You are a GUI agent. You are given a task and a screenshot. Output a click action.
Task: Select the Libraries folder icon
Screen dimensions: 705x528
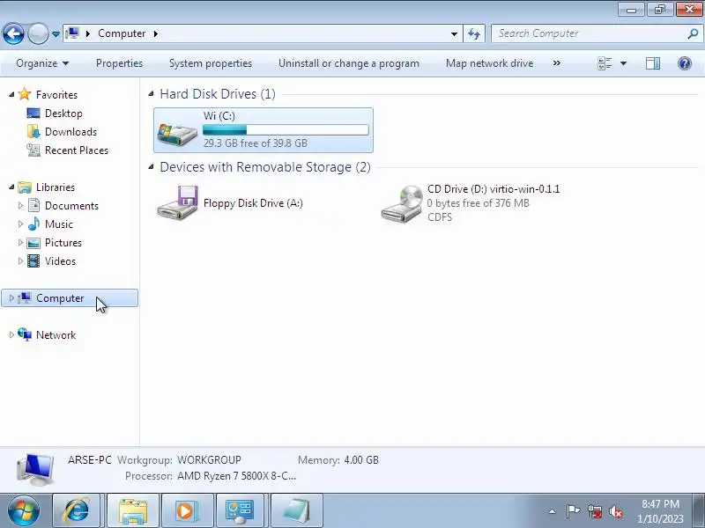pos(25,187)
